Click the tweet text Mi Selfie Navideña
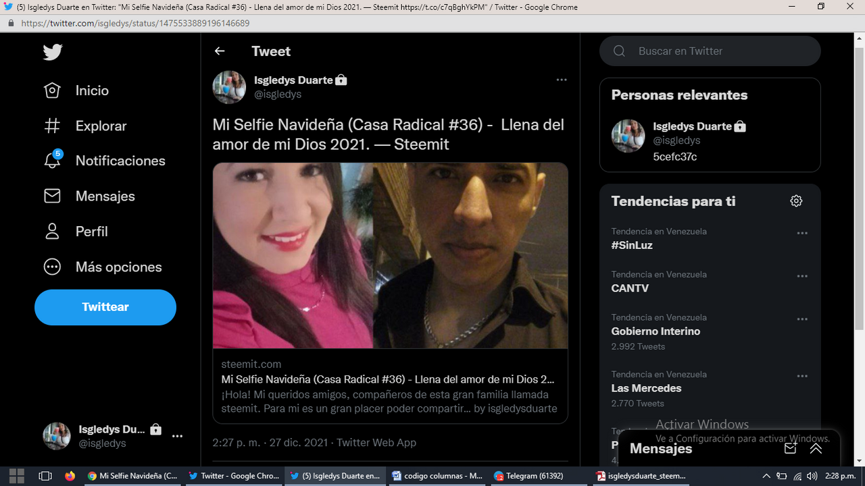 click(388, 134)
